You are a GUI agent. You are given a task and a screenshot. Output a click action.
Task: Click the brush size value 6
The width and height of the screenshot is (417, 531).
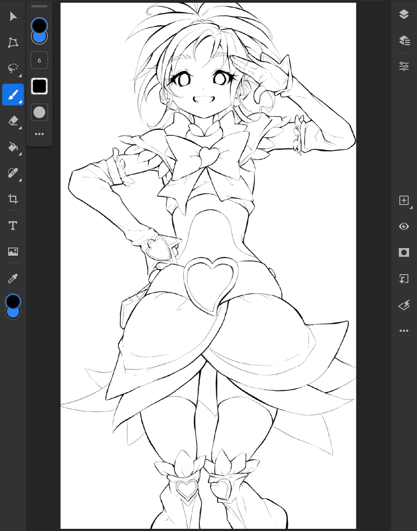[39, 60]
